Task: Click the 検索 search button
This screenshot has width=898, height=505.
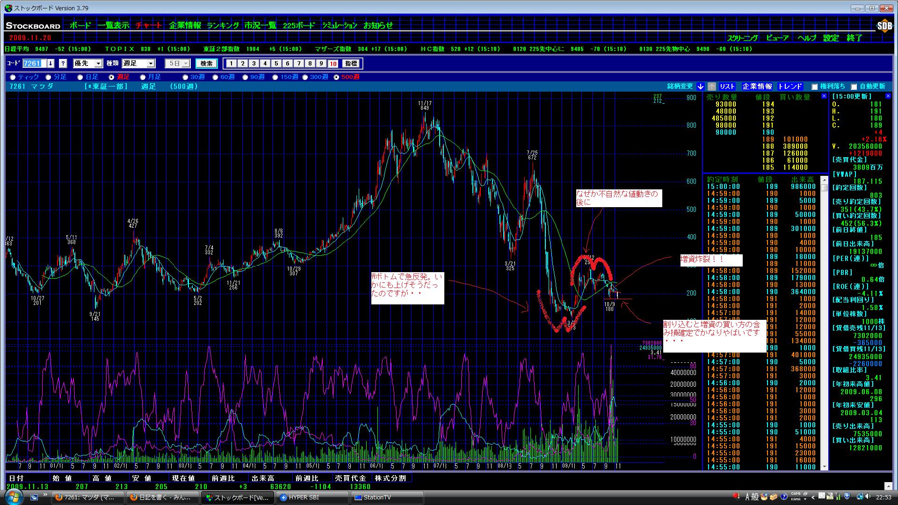Action: click(x=206, y=64)
